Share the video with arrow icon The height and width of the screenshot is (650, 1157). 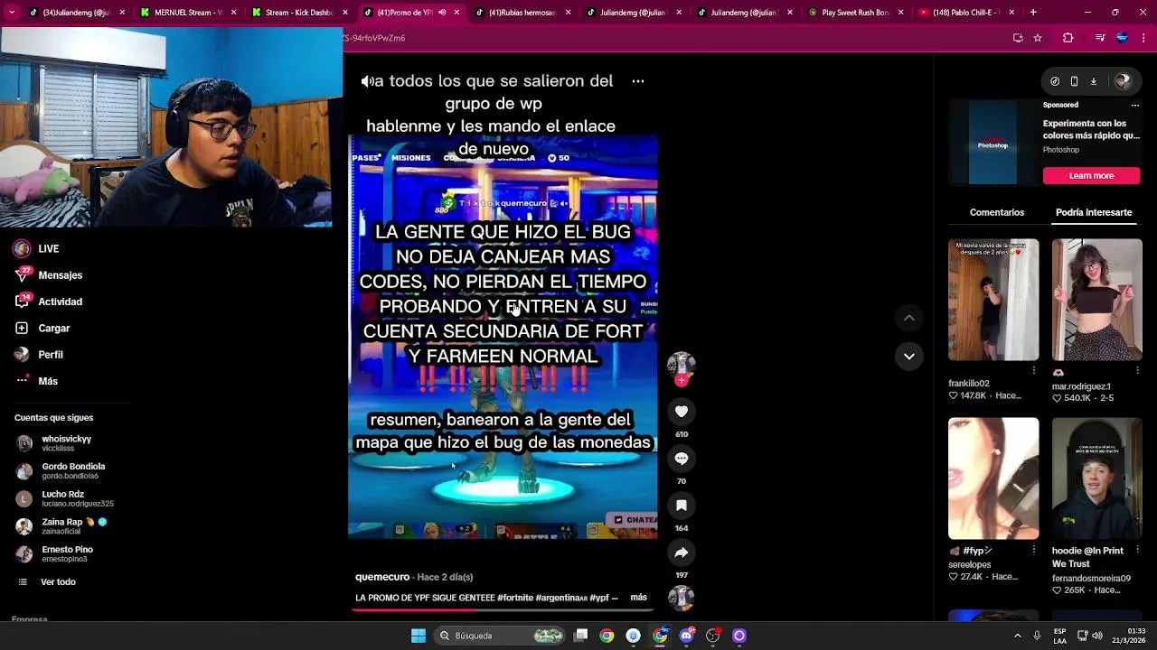click(x=682, y=552)
